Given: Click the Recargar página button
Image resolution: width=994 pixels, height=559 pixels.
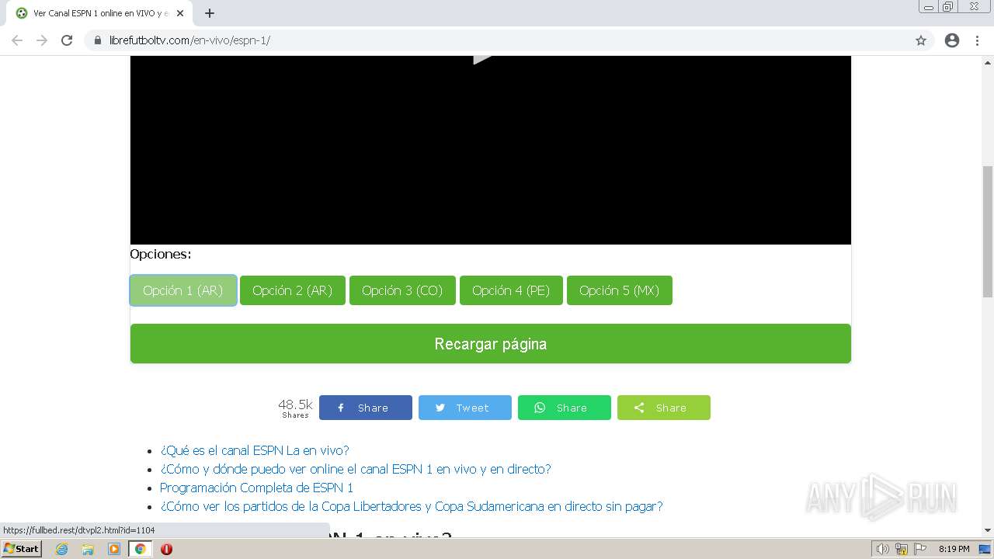Looking at the screenshot, I should pyautogui.click(x=491, y=344).
